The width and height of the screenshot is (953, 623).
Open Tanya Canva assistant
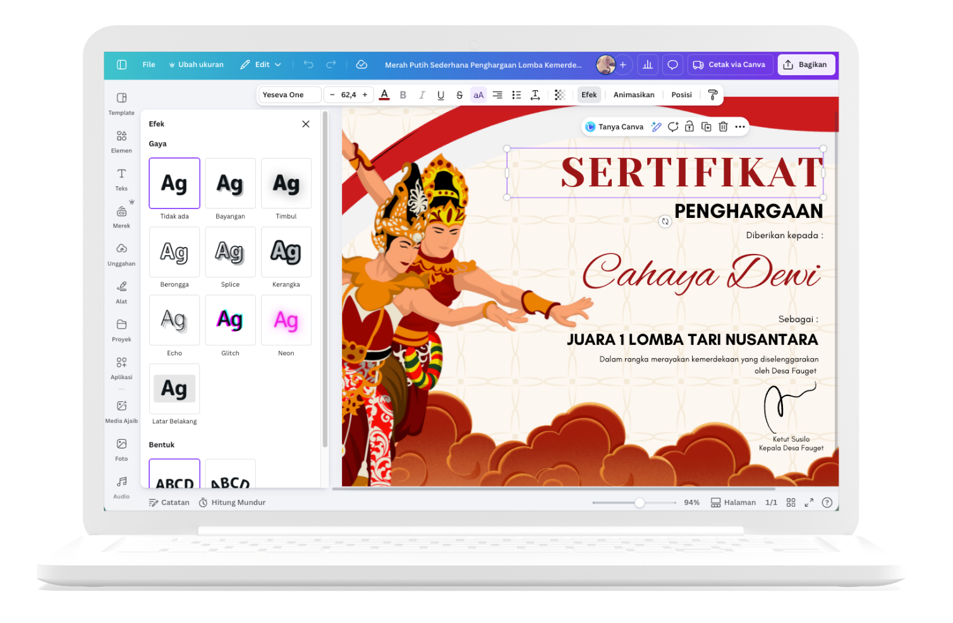click(x=614, y=126)
